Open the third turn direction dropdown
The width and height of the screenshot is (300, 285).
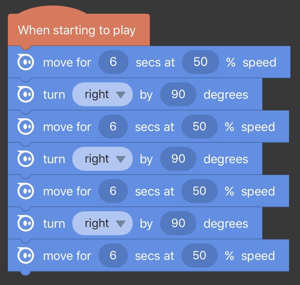(102, 223)
